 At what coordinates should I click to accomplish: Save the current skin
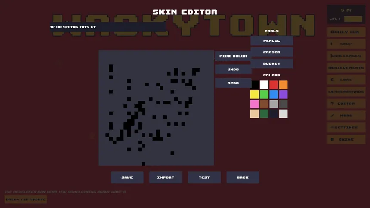[127, 177]
